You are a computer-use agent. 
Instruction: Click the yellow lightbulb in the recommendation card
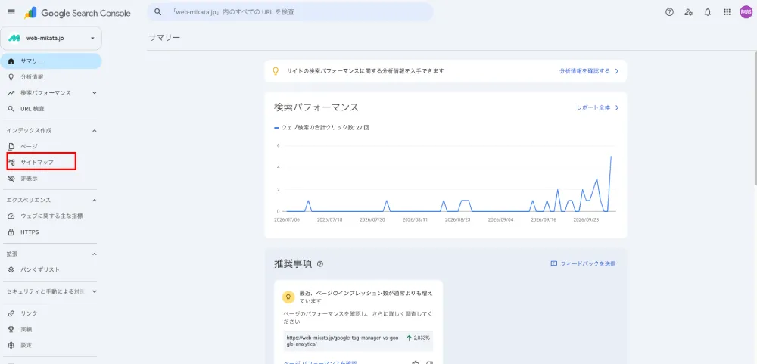click(288, 297)
